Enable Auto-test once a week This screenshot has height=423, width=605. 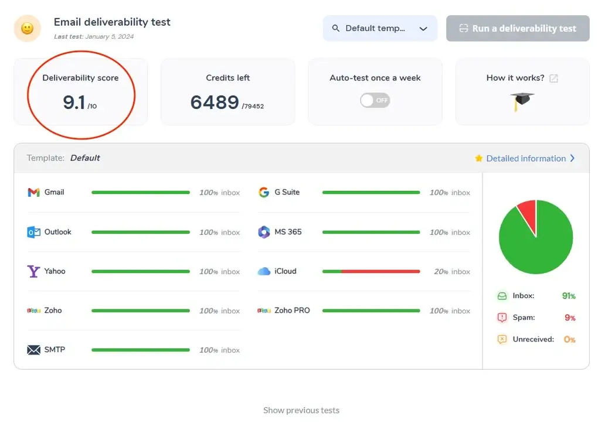375,100
